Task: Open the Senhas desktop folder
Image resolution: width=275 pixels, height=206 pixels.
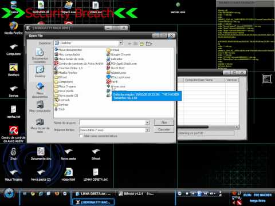Action: [x=13, y=91]
